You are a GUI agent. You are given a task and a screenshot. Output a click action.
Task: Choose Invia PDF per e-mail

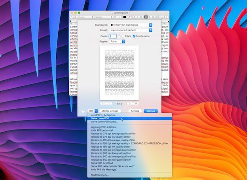130,130
